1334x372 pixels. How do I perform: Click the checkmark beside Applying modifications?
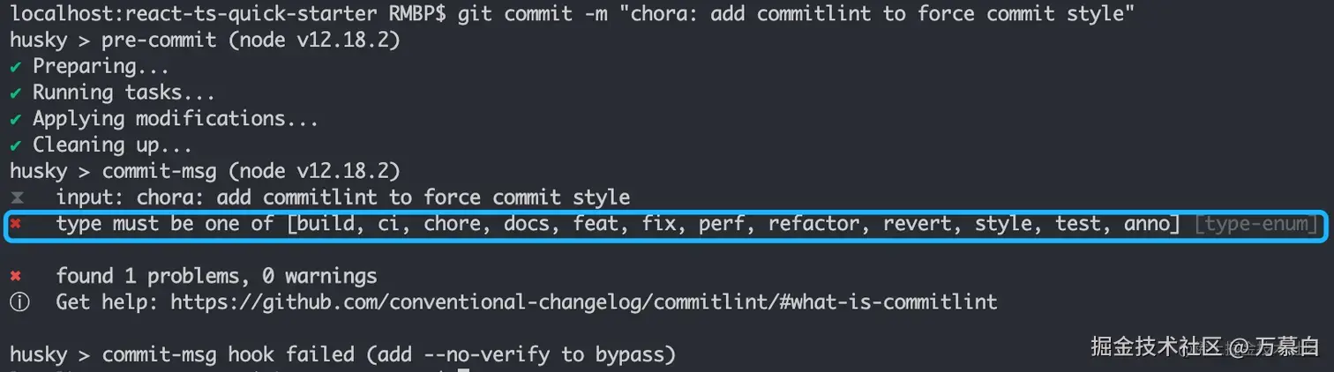[x=16, y=119]
